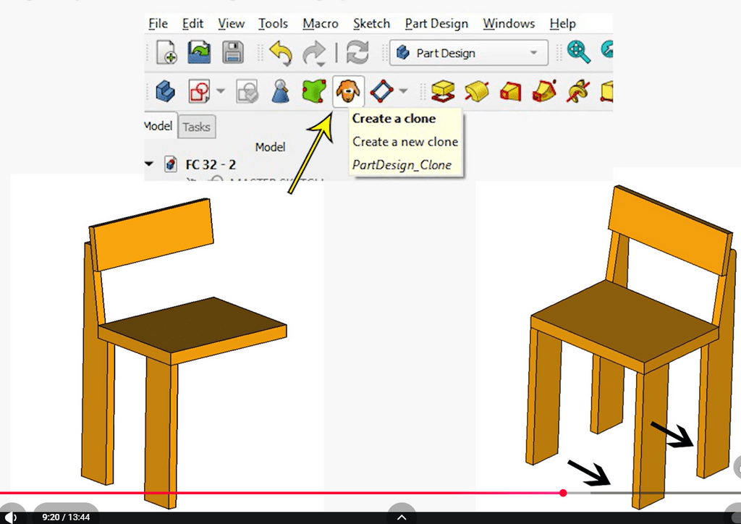Click the Open document icon
Viewport: 741px width, 524px height.
(x=199, y=53)
